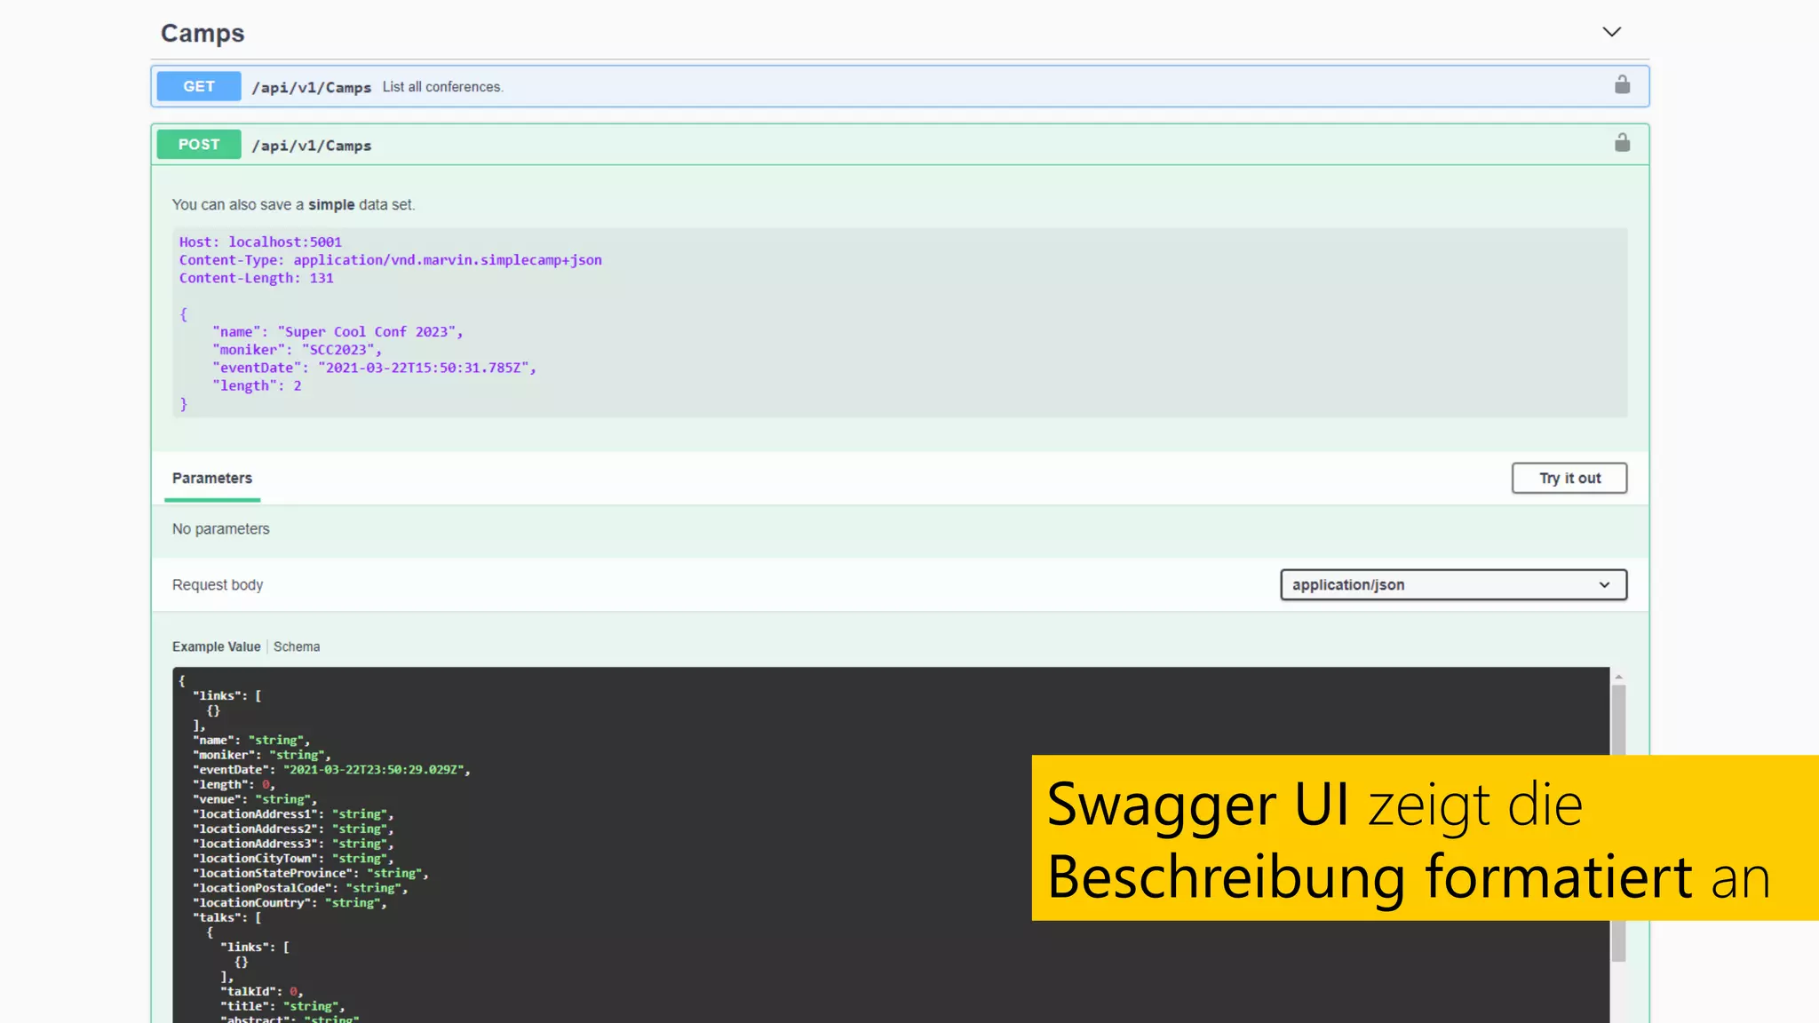Click the "locationPostalCode" line in example
Screen dimensions: 1819x1023
(300, 888)
